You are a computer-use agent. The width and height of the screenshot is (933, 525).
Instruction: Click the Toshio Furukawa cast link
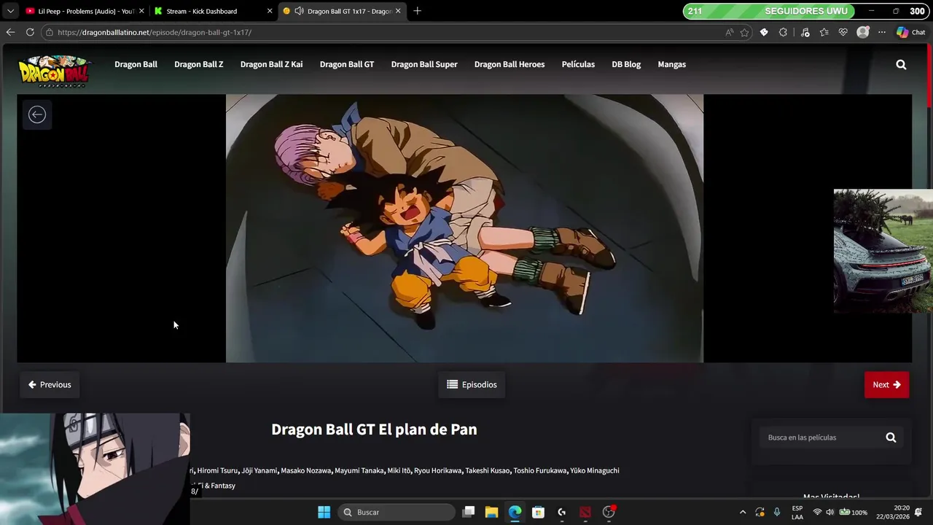[x=540, y=470]
